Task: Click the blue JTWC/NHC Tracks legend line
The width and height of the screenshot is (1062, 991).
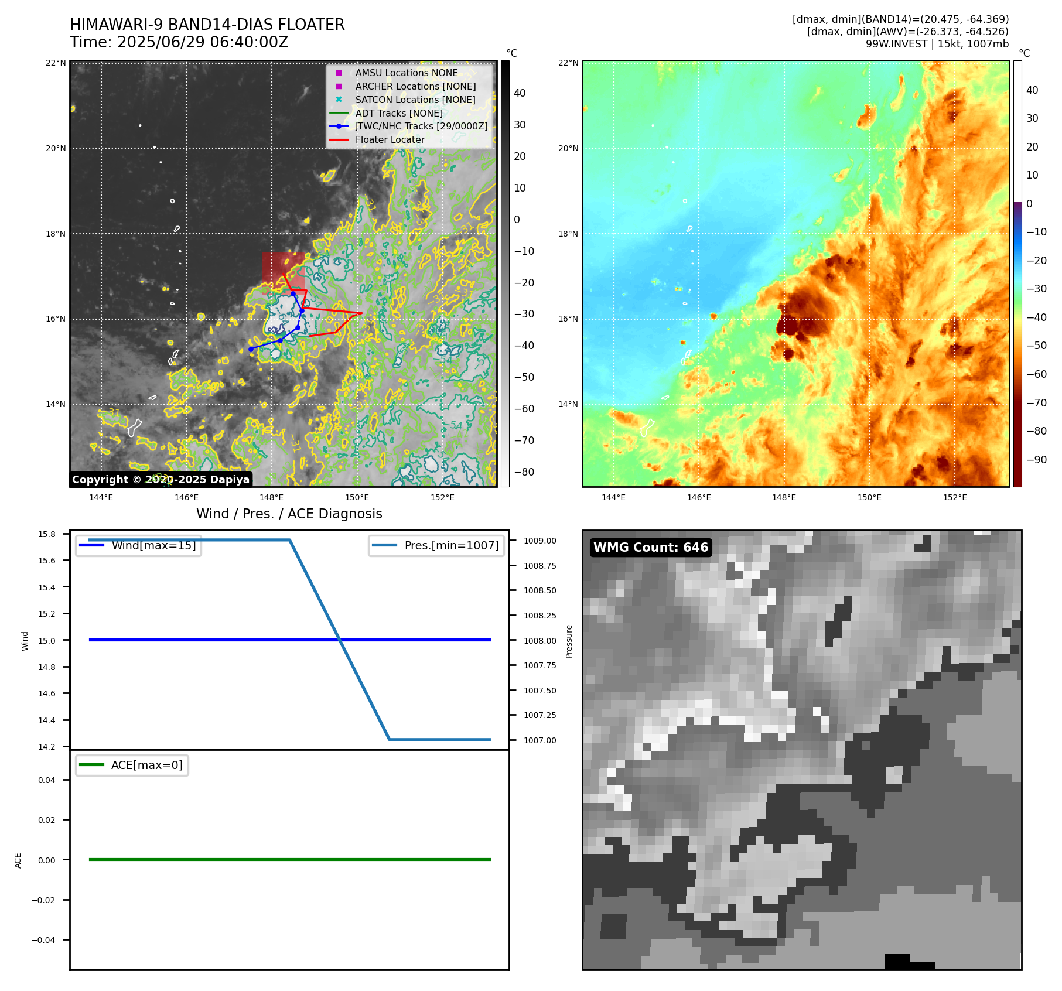Action: (339, 126)
